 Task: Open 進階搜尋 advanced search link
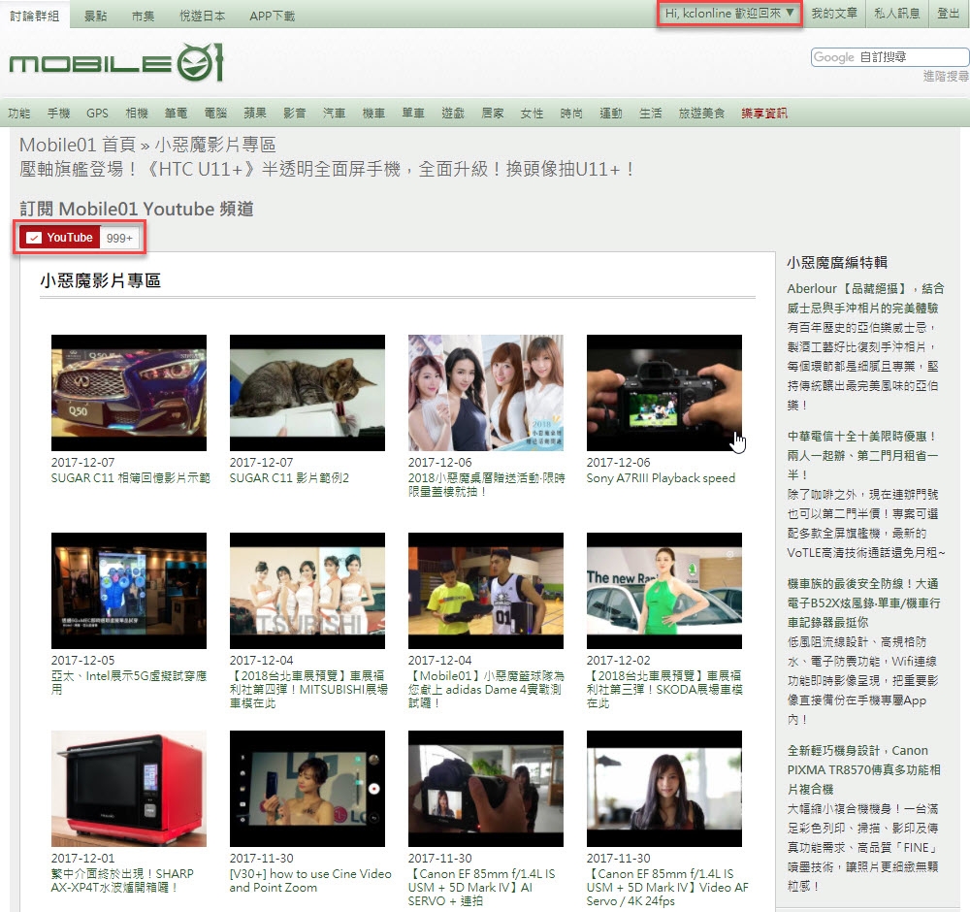pyautogui.click(x=946, y=76)
